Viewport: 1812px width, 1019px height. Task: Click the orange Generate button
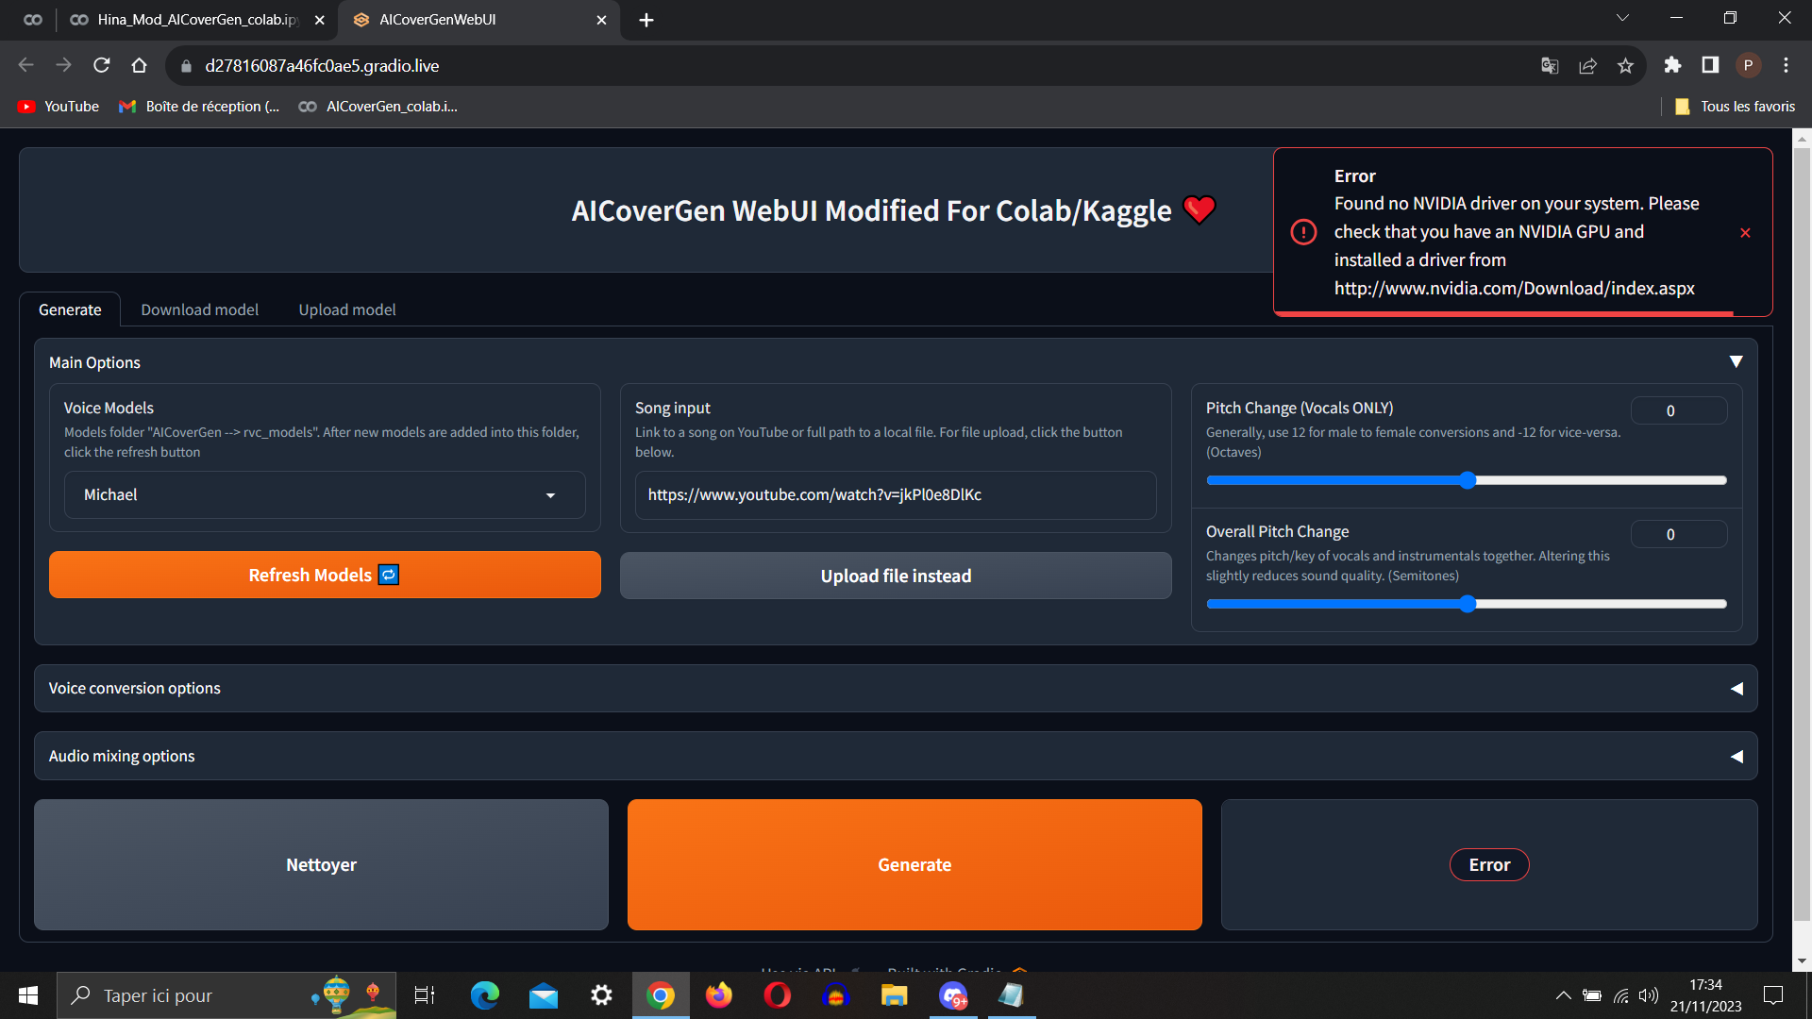914,865
